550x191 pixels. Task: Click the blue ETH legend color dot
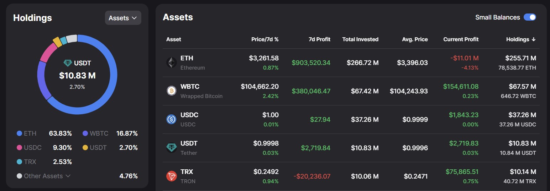point(20,133)
